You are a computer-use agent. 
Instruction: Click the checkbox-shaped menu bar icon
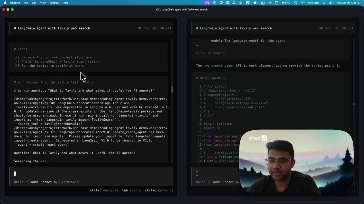pos(276,3)
